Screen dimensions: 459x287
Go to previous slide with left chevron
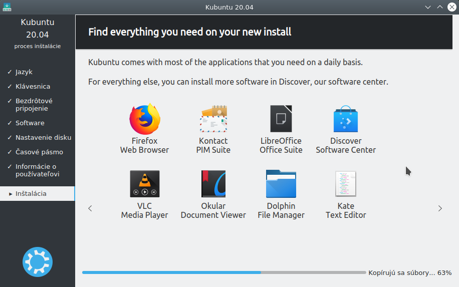[x=90, y=208]
